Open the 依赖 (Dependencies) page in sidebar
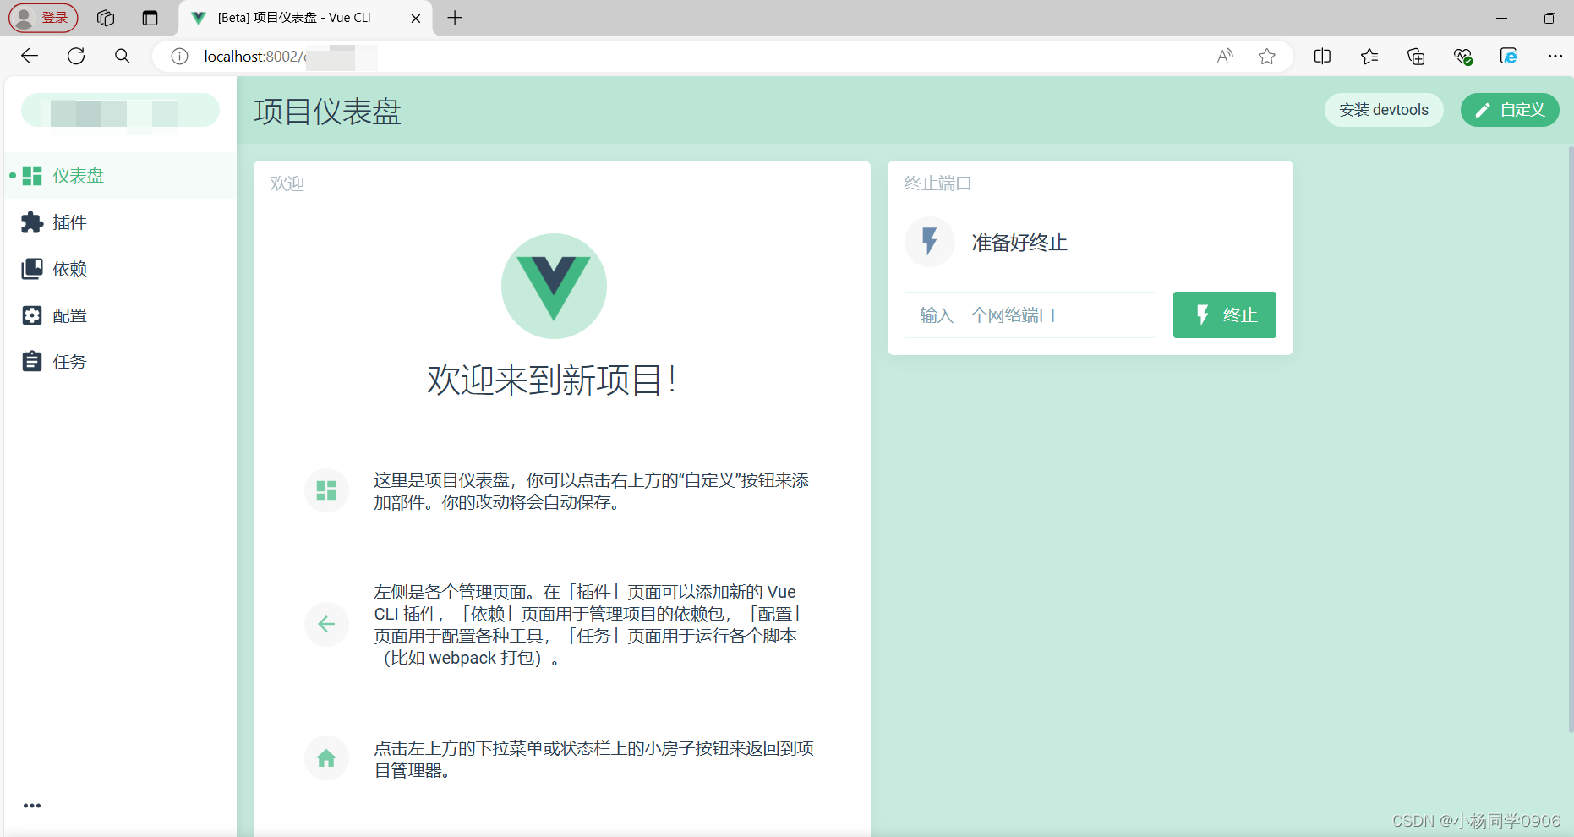This screenshot has width=1574, height=837. 69,269
